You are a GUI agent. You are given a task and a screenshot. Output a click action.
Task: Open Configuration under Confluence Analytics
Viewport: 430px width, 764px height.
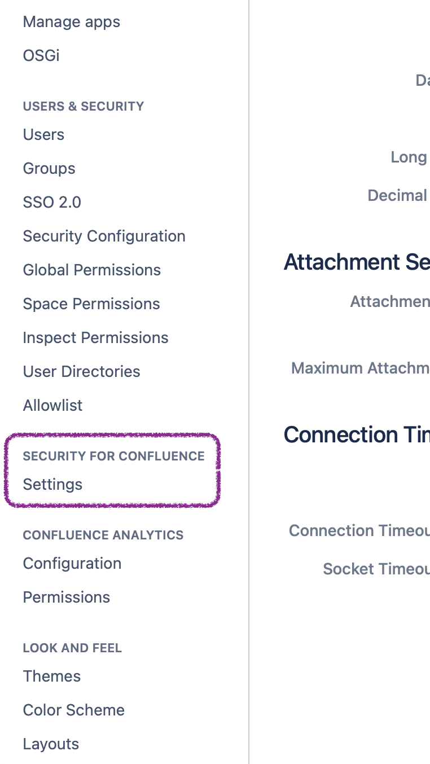(x=72, y=564)
